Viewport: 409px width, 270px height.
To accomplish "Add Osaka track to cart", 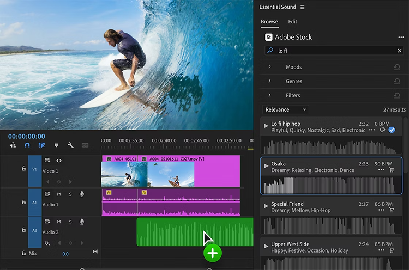I will point(392,170).
